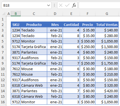Click the Cantidad header cell
Screen dimensions: 120x106
click(71, 25)
